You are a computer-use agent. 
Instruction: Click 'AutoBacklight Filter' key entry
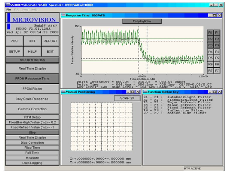tap(189, 97)
